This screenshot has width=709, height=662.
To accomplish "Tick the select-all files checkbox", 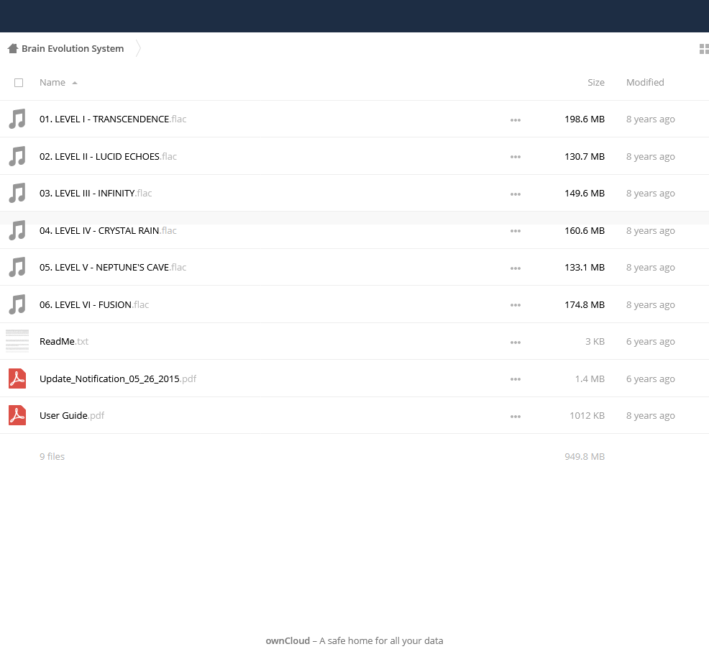I will coord(19,83).
